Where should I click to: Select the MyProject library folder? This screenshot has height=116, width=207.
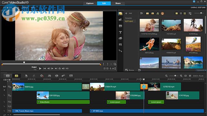point(129,21)
